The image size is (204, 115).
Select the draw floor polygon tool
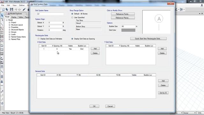(x=2, y=45)
